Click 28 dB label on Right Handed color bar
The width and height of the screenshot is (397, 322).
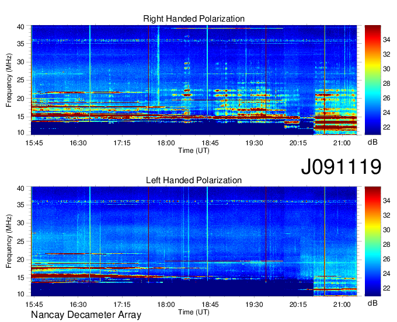click(x=386, y=83)
